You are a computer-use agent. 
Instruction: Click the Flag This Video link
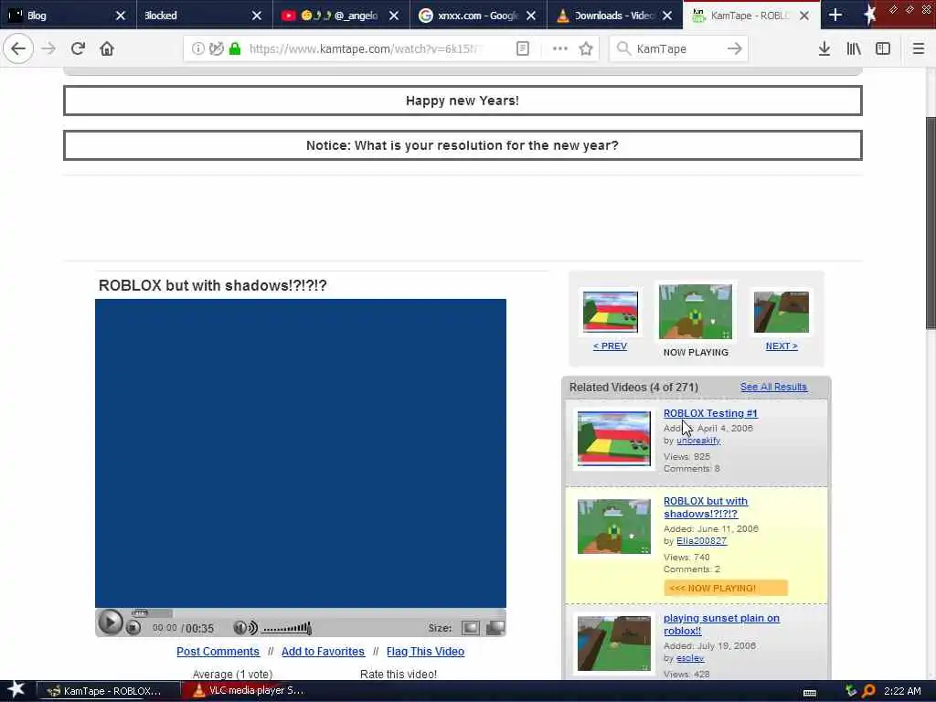click(x=425, y=651)
